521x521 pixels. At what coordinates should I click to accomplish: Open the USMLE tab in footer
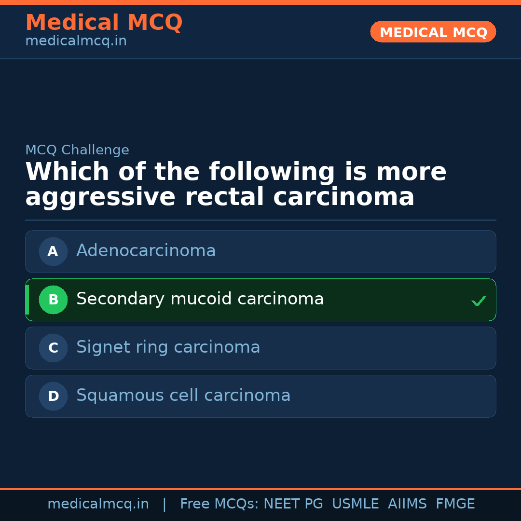[356, 503]
